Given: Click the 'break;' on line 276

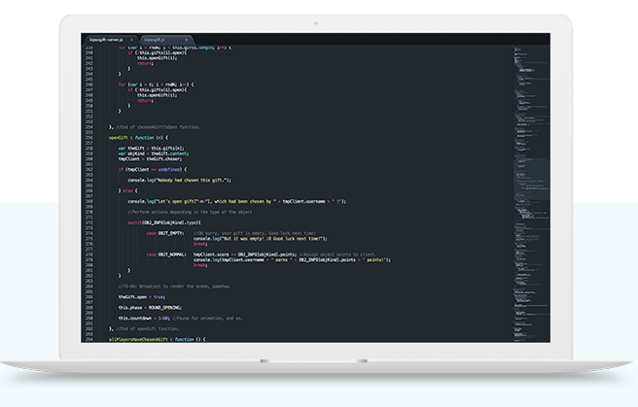Looking at the screenshot, I should pyautogui.click(x=200, y=244).
